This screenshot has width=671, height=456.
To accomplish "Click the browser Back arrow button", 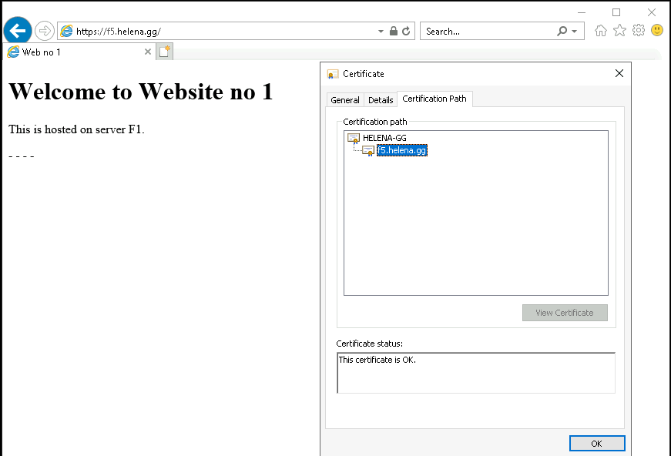I will (x=17, y=31).
